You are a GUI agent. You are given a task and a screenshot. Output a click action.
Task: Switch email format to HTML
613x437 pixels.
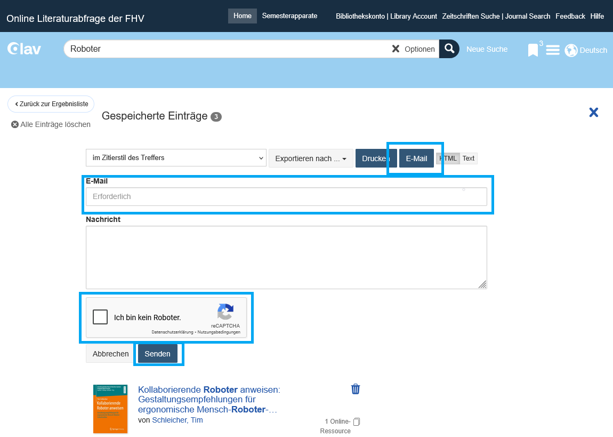[x=448, y=158]
